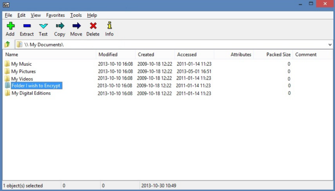Click the red Delete X icon

[x=93, y=26]
